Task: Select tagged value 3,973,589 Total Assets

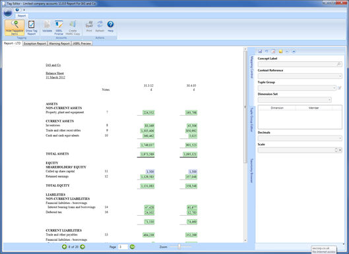Action: (147, 154)
